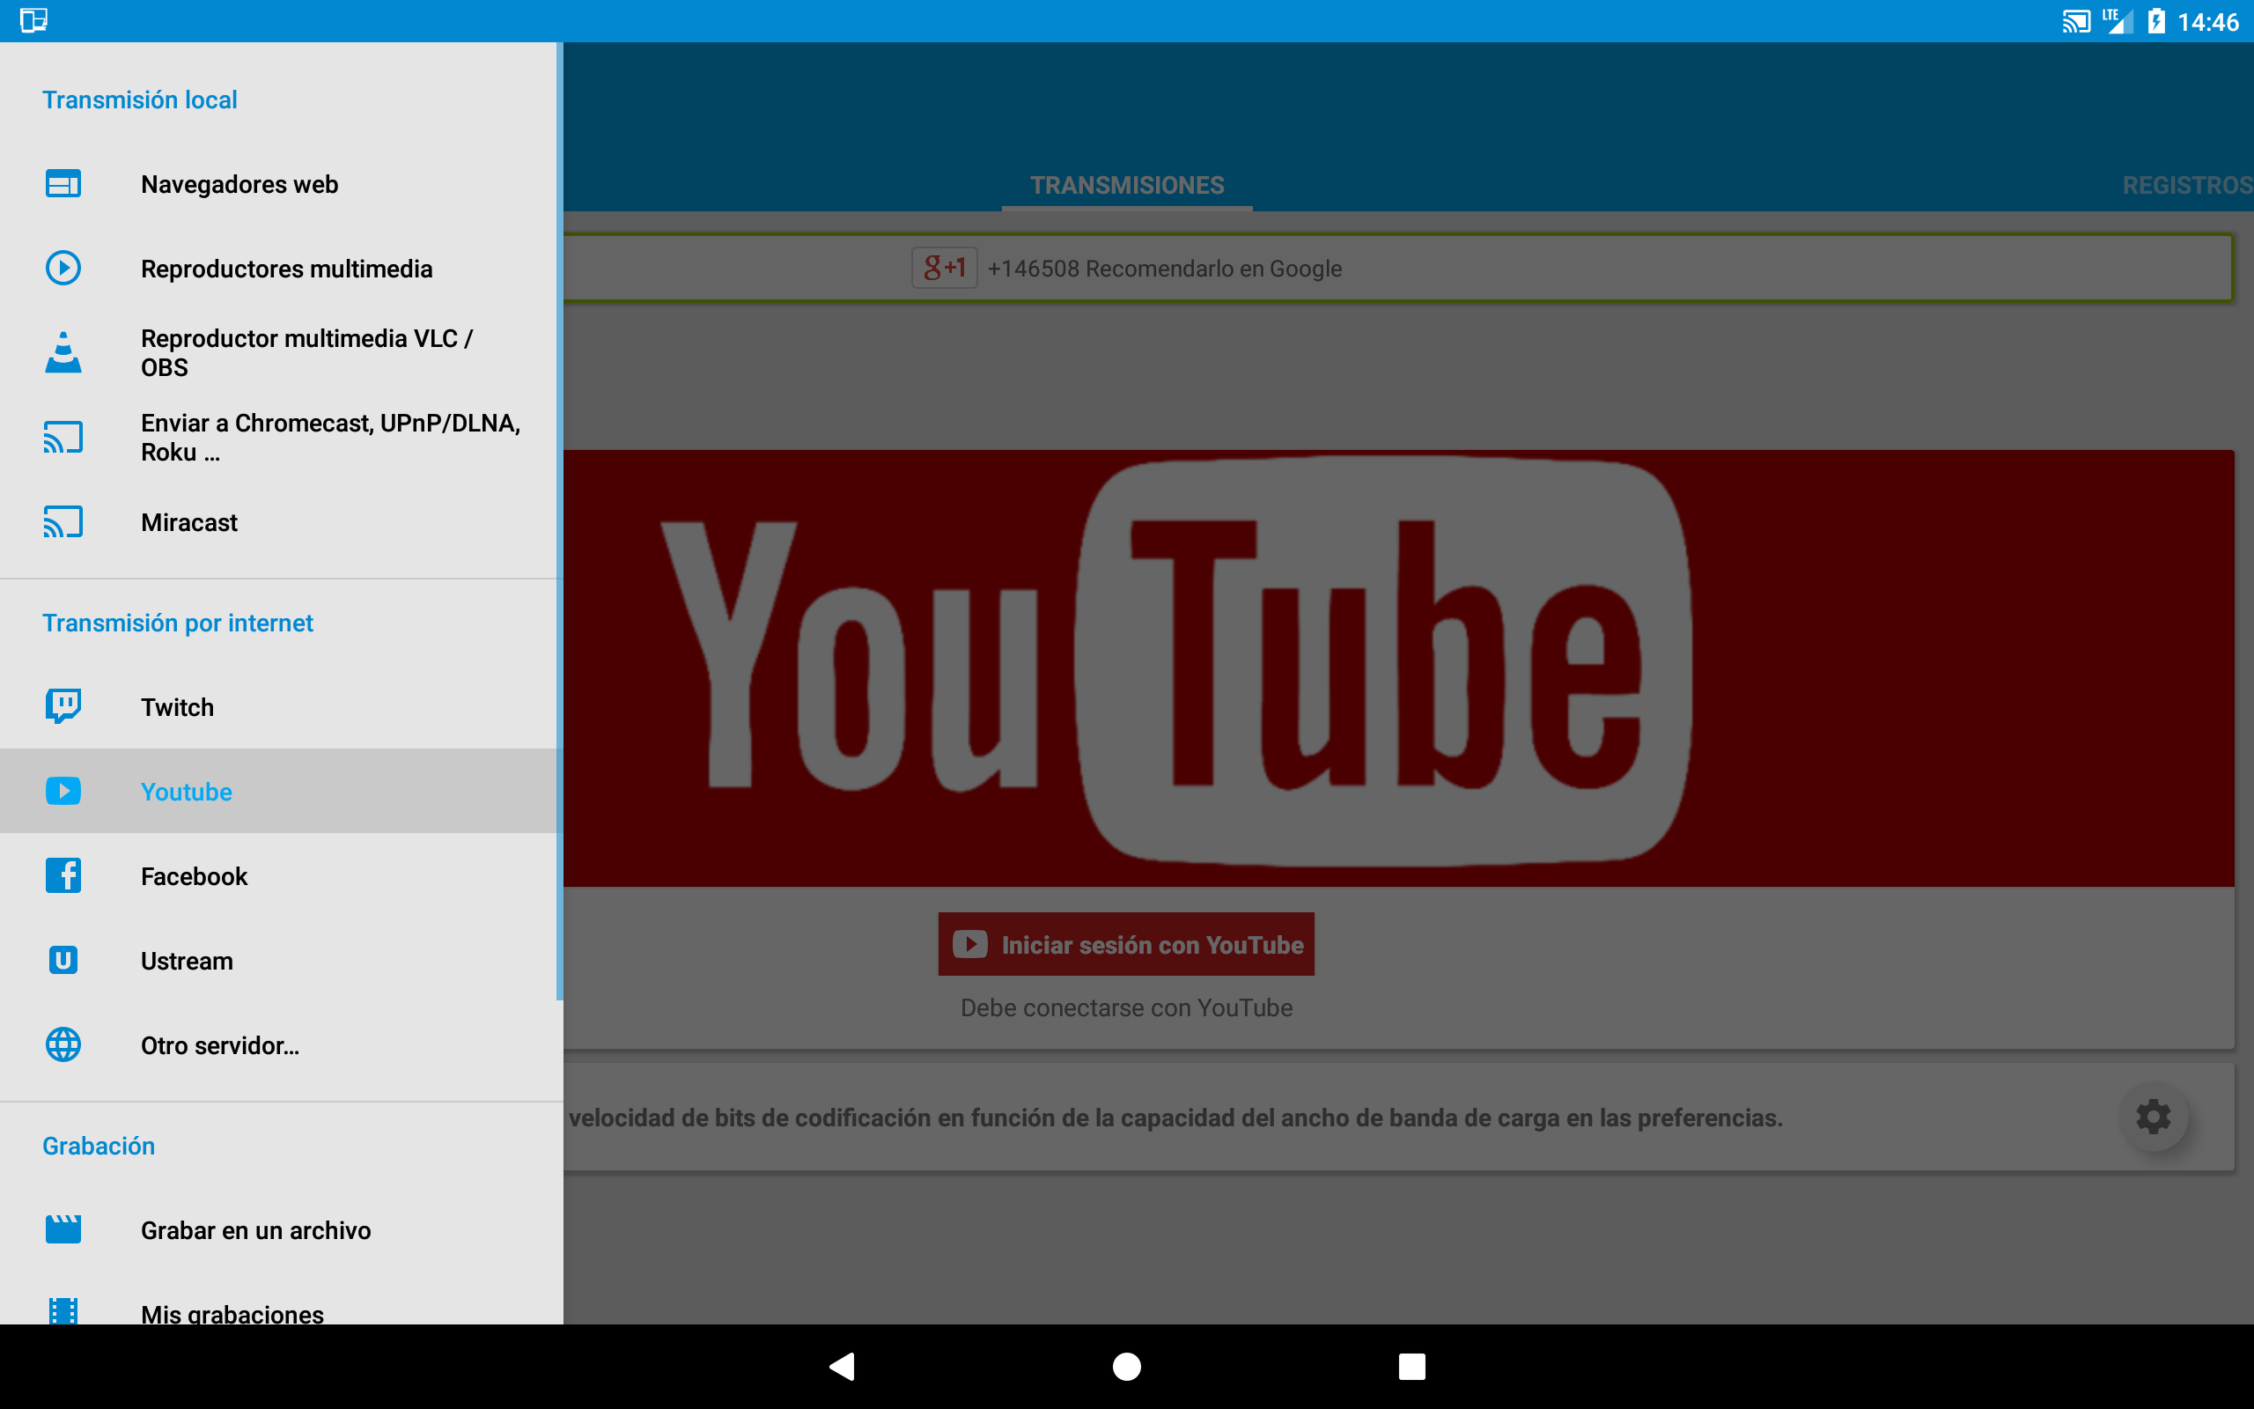Switch to REGISTROS tab

2187,185
